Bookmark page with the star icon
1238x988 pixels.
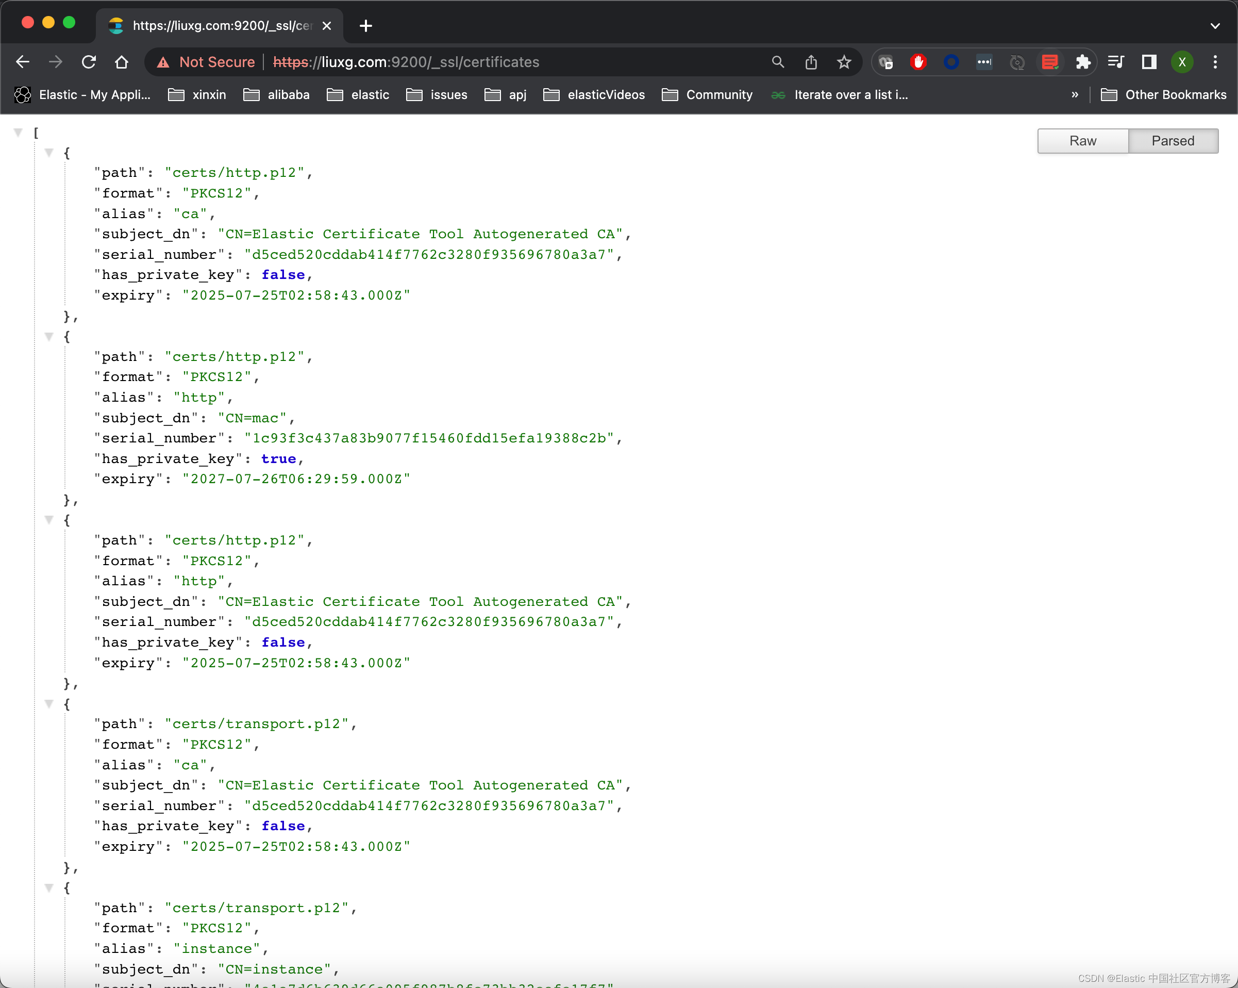pyautogui.click(x=844, y=62)
